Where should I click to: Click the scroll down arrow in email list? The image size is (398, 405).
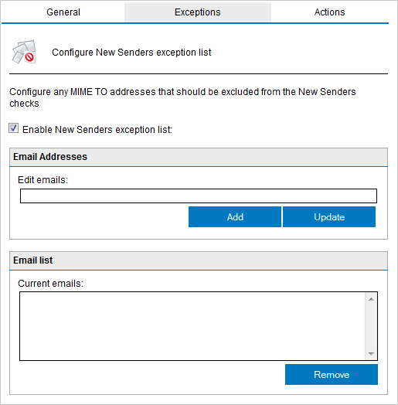pyautogui.click(x=371, y=353)
